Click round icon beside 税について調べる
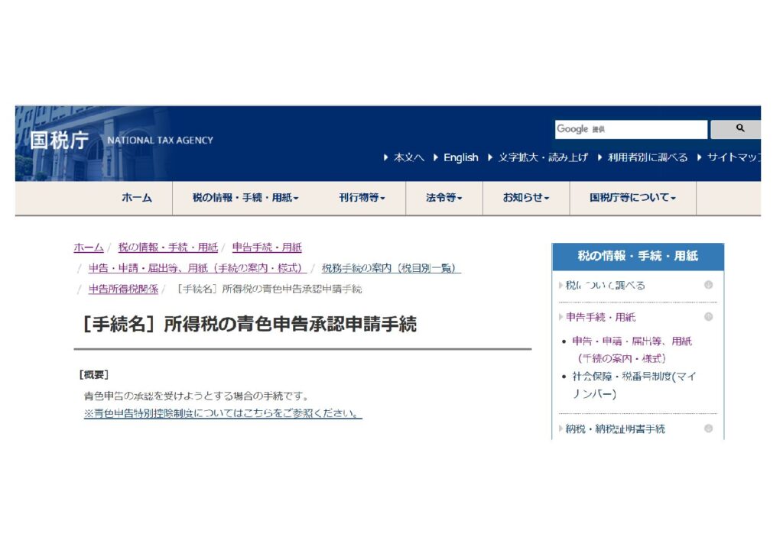The width and height of the screenshot is (783, 553). tap(708, 285)
